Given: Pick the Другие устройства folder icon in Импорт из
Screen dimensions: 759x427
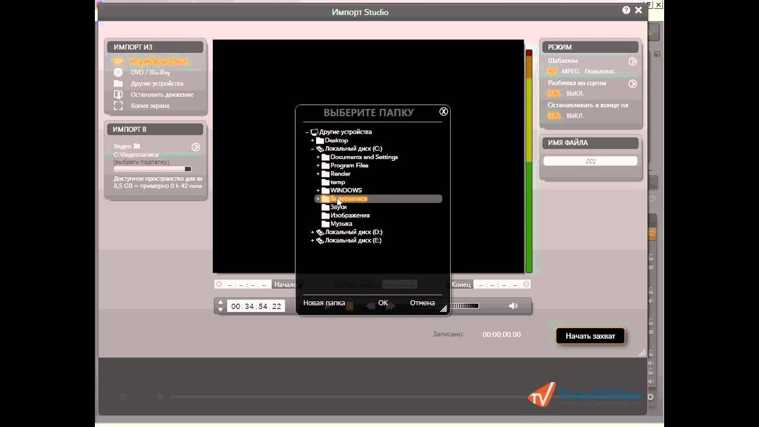Looking at the screenshot, I should (119, 84).
